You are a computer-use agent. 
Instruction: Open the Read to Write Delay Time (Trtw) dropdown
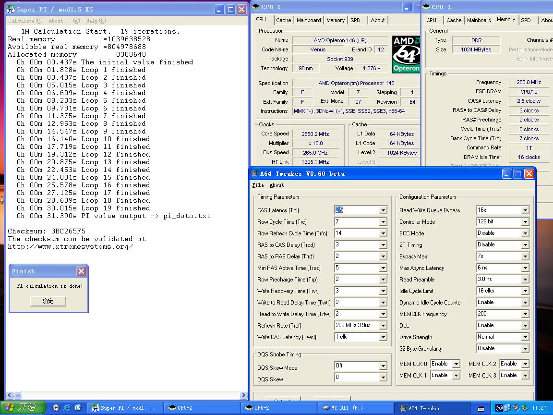click(383, 314)
